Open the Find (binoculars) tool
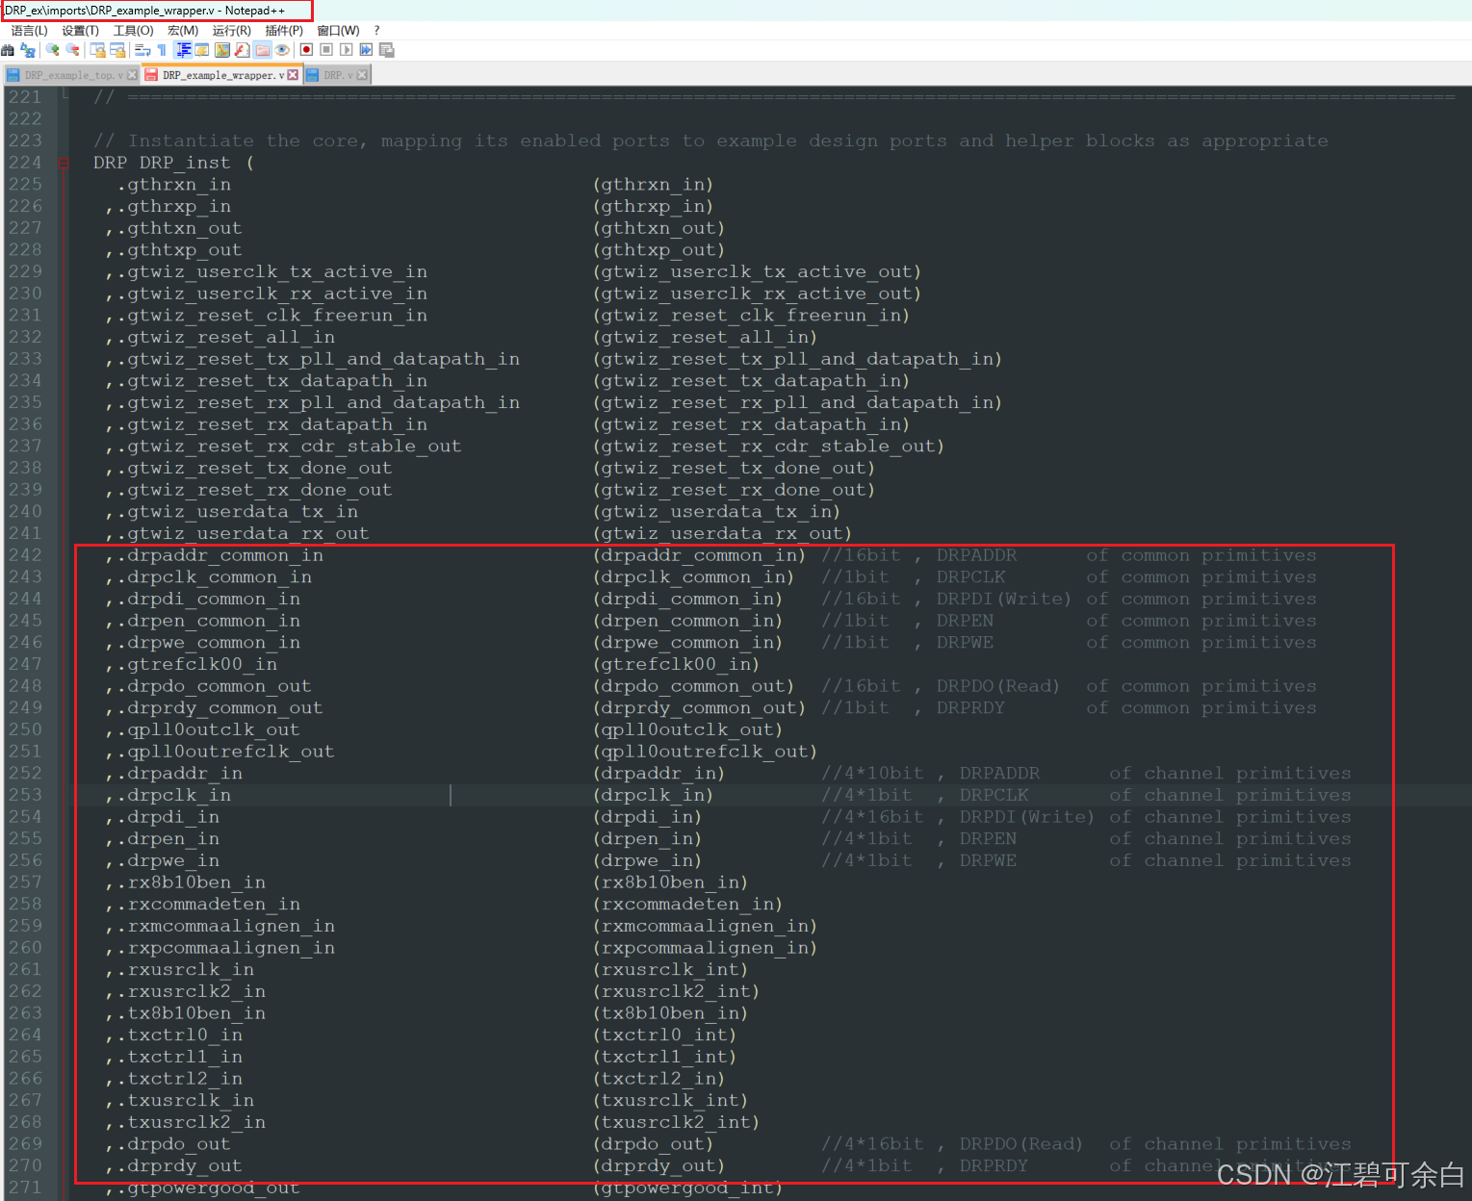The width and height of the screenshot is (1472, 1201). pos(8,50)
